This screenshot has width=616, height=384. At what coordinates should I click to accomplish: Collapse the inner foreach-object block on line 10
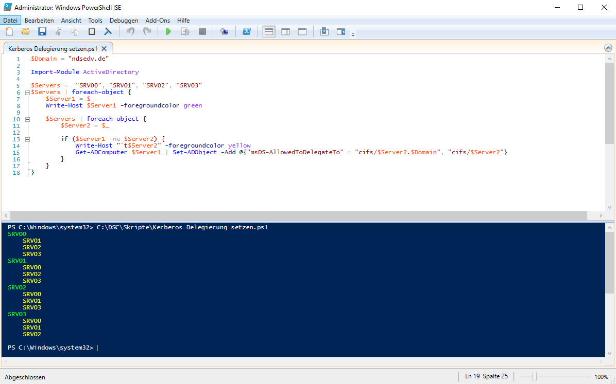27,119
